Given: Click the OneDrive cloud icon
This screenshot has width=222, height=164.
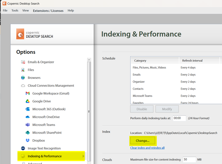Looking at the screenshot, I should coord(28,117).
